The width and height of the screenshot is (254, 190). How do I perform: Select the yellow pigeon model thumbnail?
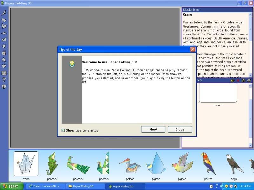pyautogui.click(x=183, y=163)
